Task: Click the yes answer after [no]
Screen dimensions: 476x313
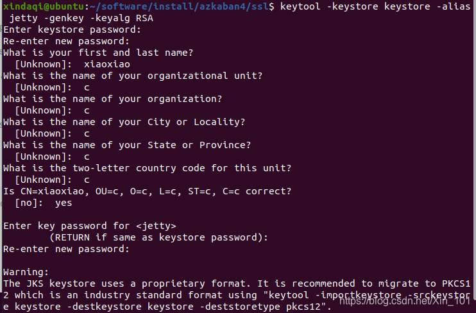Action: (64, 203)
